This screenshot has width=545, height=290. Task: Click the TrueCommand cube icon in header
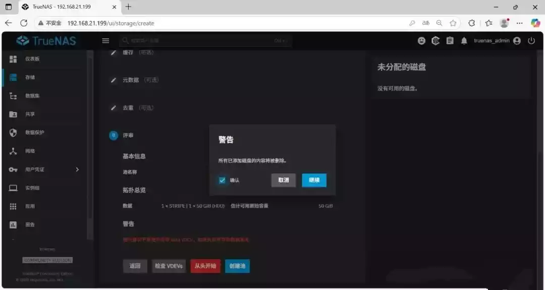435,41
